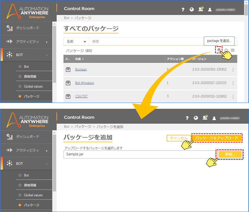Click the キャンセル button
The image size is (249, 212).
179,138
